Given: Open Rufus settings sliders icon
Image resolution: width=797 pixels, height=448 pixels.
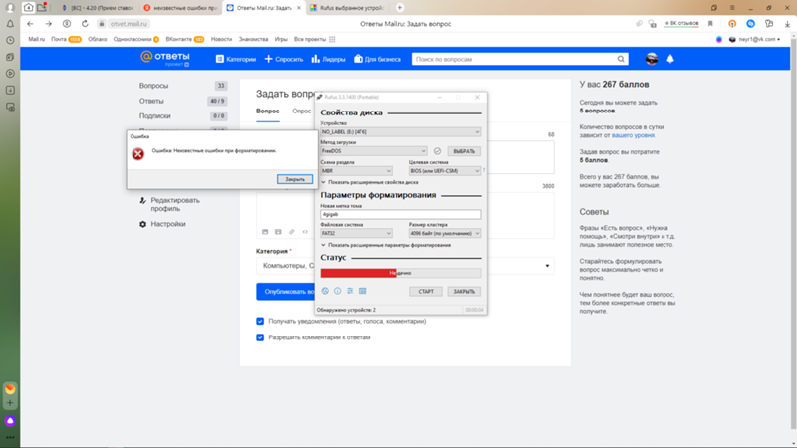Looking at the screenshot, I should [350, 292].
